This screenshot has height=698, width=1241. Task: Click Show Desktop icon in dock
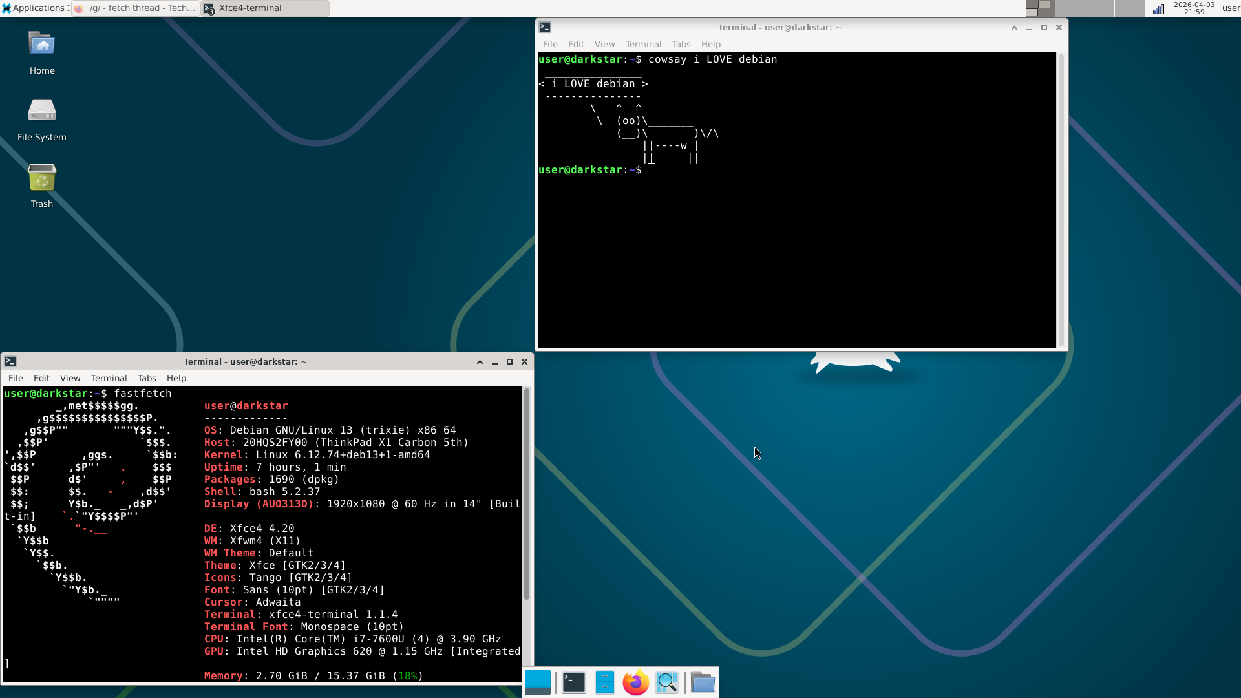coord(538,682)
